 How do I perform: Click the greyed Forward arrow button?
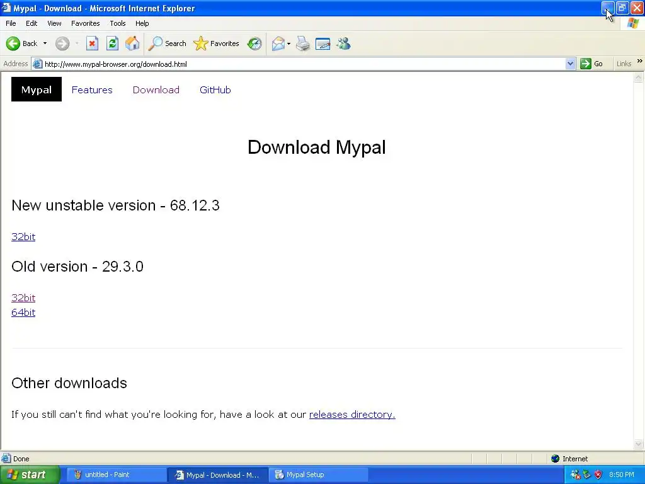(62, 43)
